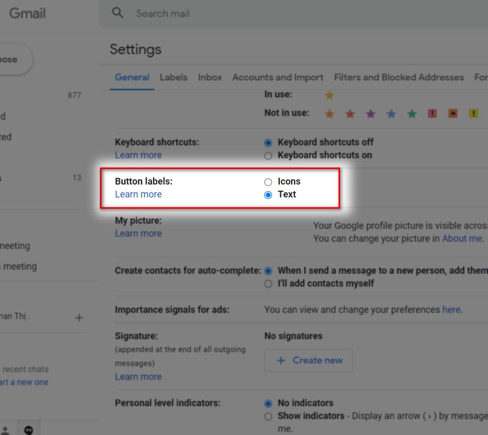Click the No signatures text
The height and width of the screenshot is (435, 488).
click(x=294, y=336)
